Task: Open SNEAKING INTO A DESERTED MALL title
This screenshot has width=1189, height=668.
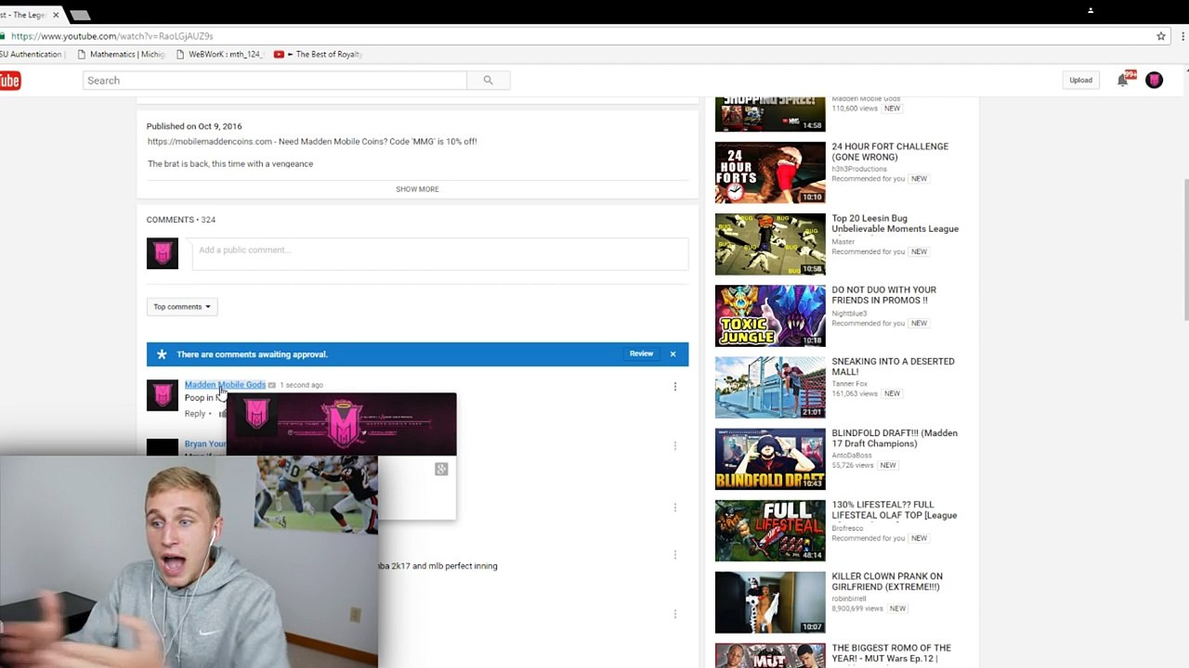Action: 893,366
